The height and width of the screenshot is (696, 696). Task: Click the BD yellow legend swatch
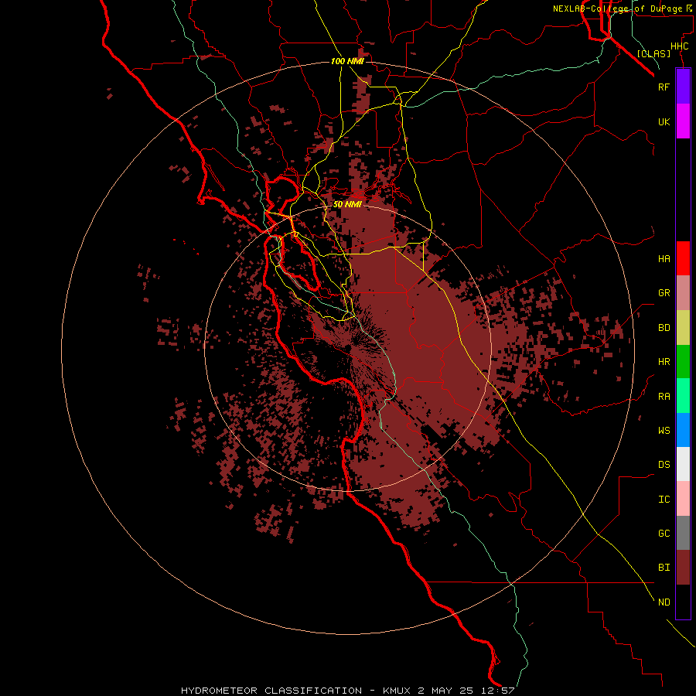(x=683, y=328)
